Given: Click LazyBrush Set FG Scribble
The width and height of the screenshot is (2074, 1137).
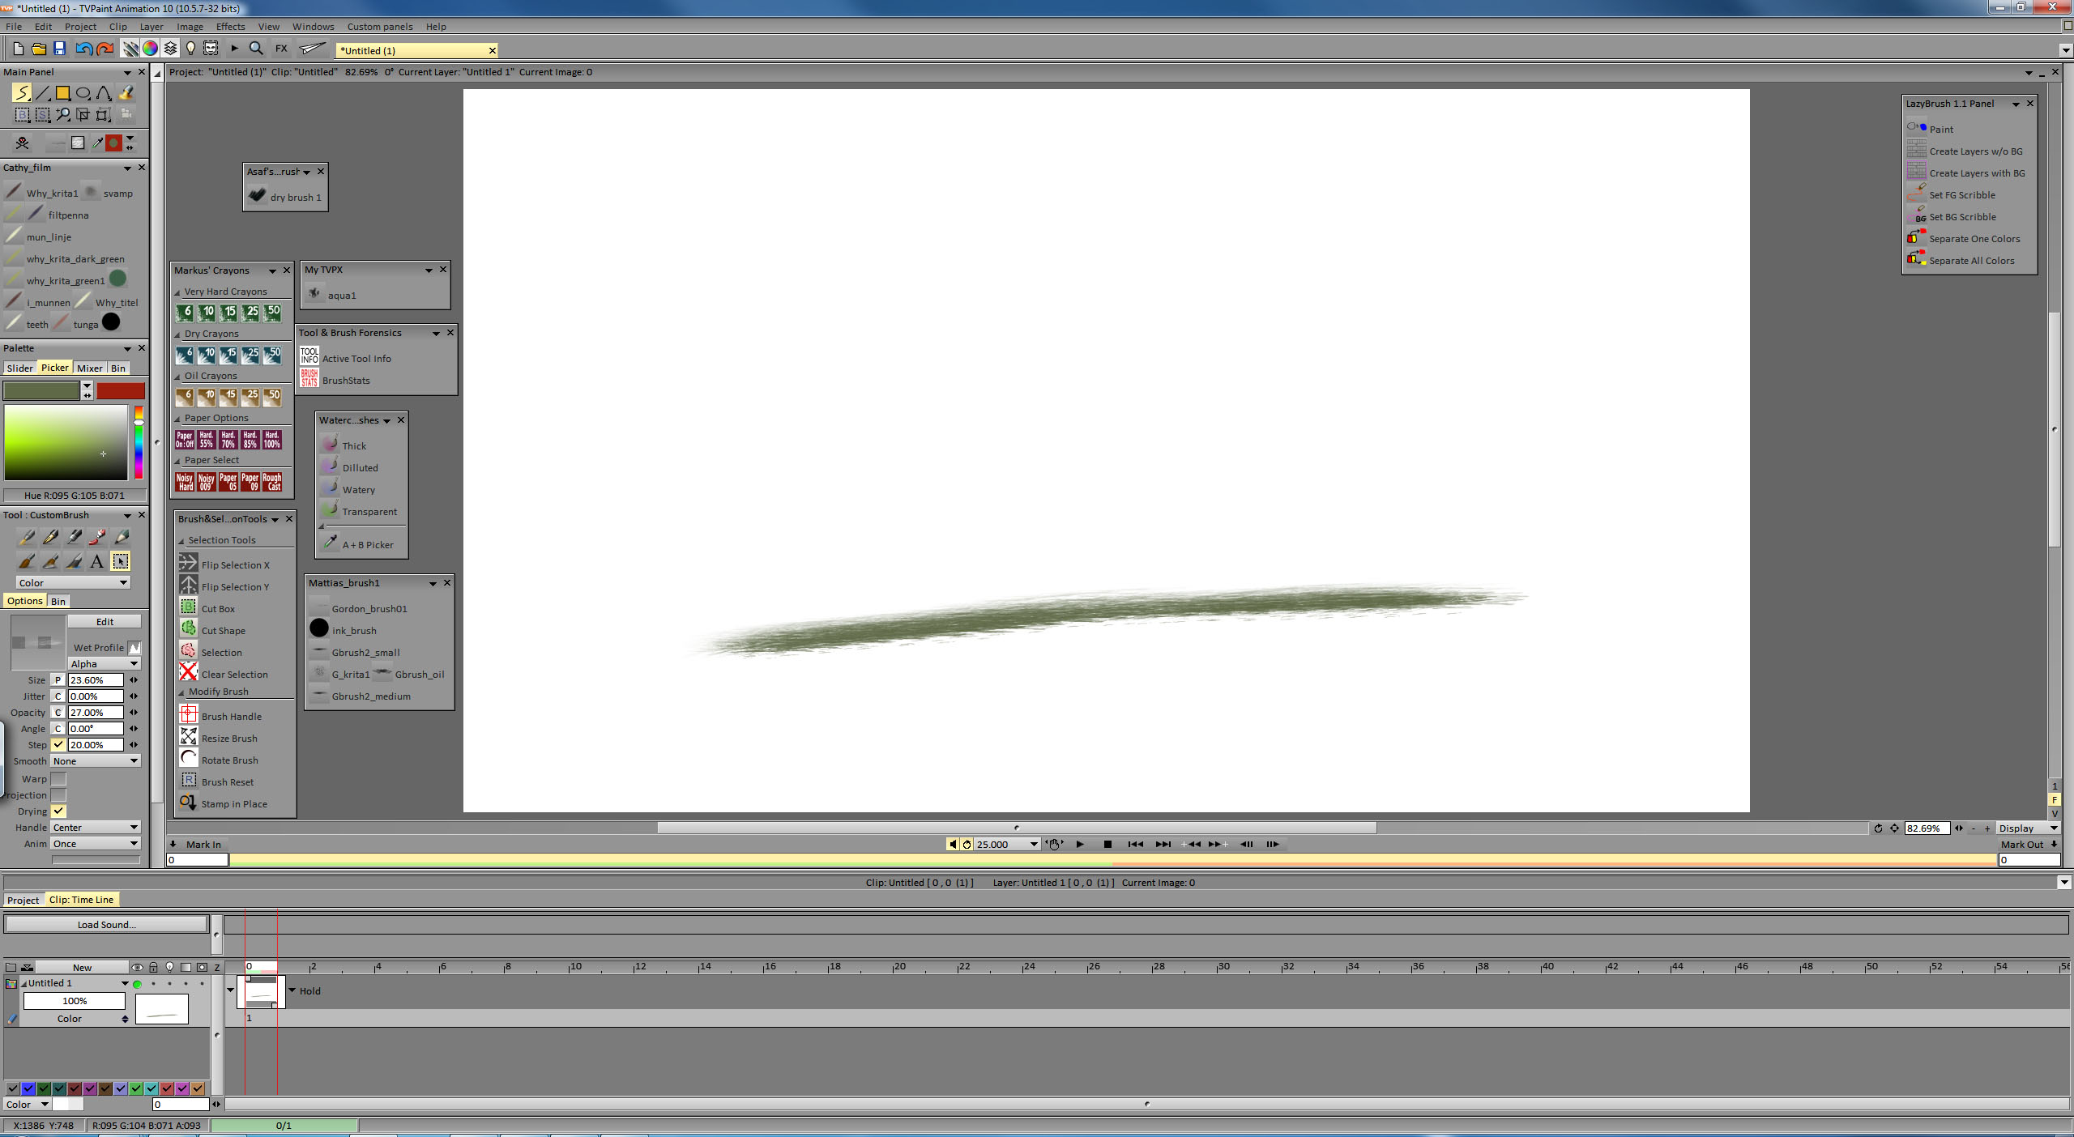Looking at the screenshot, I should point(1952,194).
